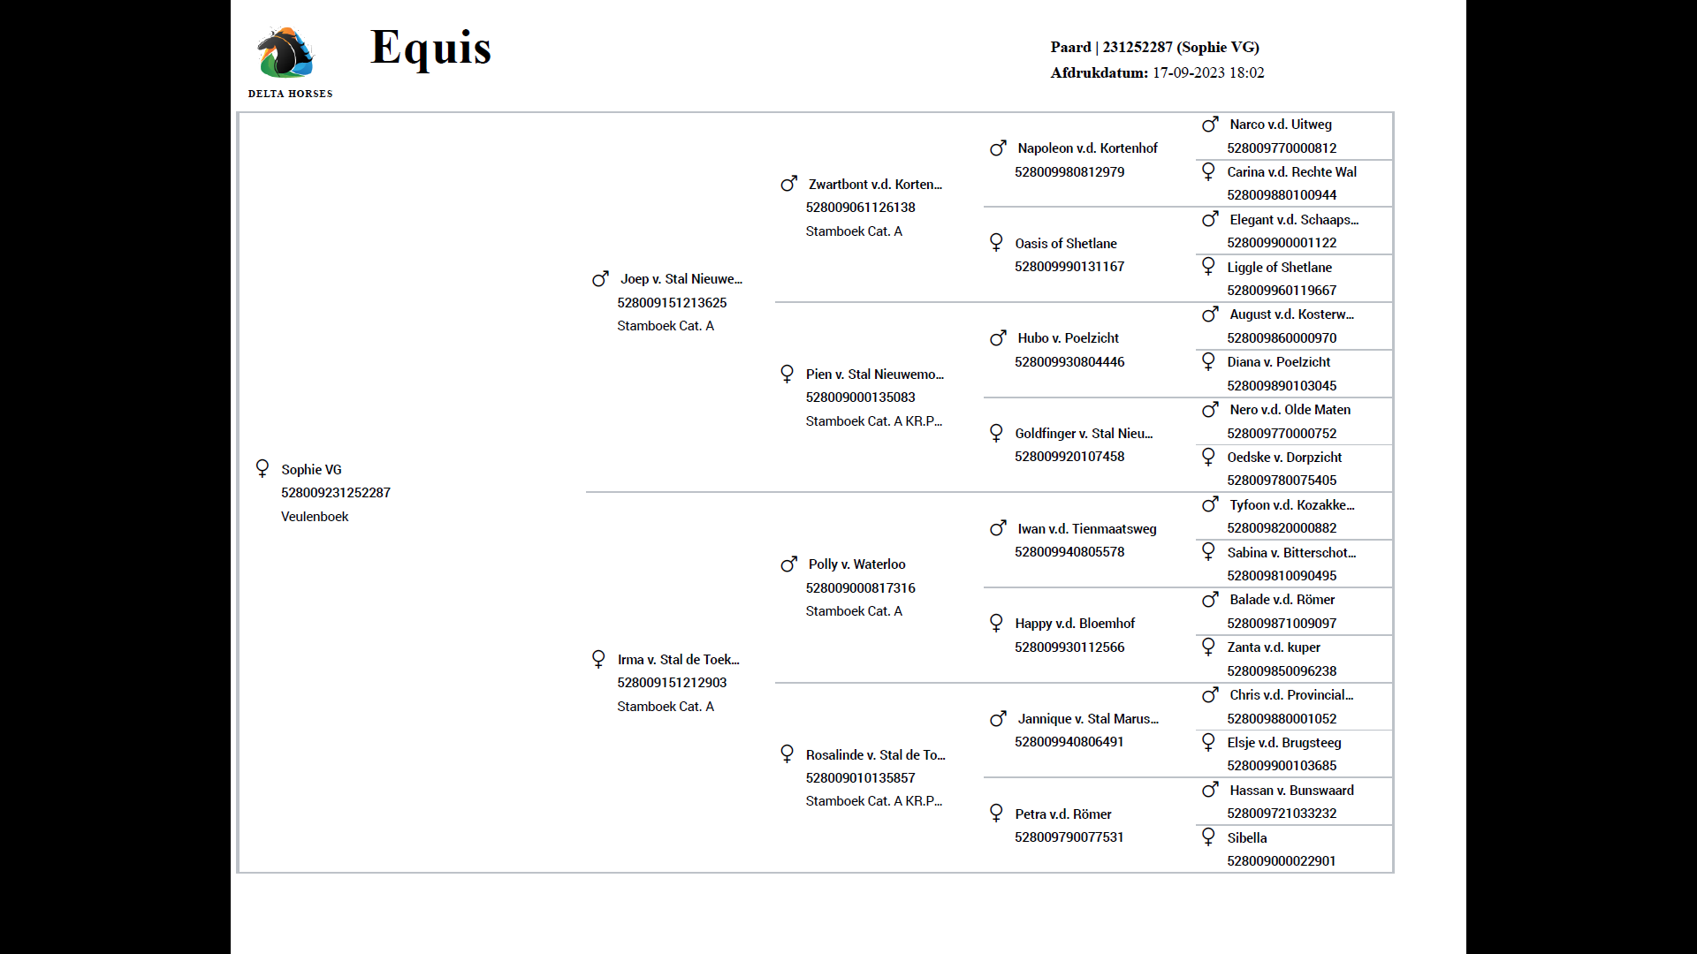Screen dimensions: 1697x954
Task: Select Goldfinger v. Stal Nieu ancestor
Action: point(1084,434)
